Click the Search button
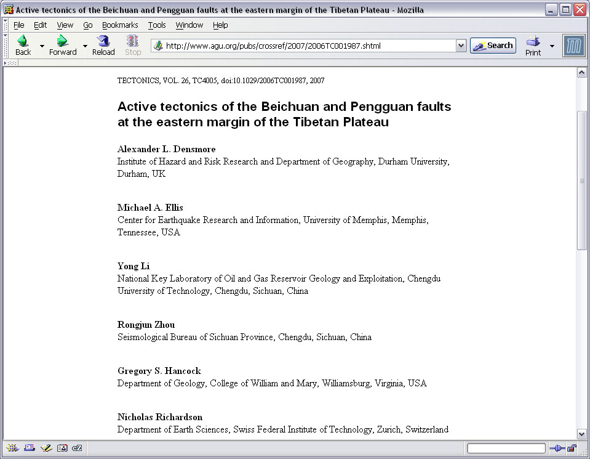Image resolution: width=590 pixels, height=459 pixels. (x=493, y=46)
